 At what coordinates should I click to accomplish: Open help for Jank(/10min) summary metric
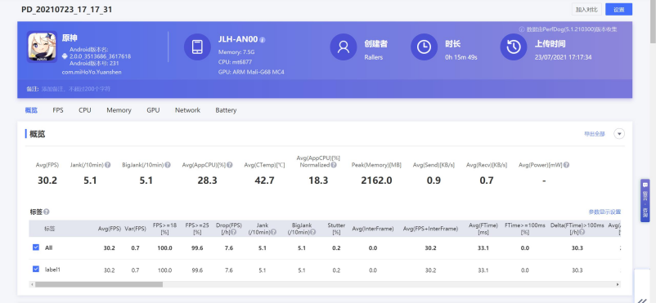pos(108,165)
